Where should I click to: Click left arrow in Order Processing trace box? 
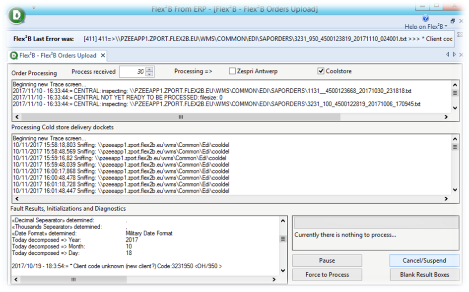[17, 117]
